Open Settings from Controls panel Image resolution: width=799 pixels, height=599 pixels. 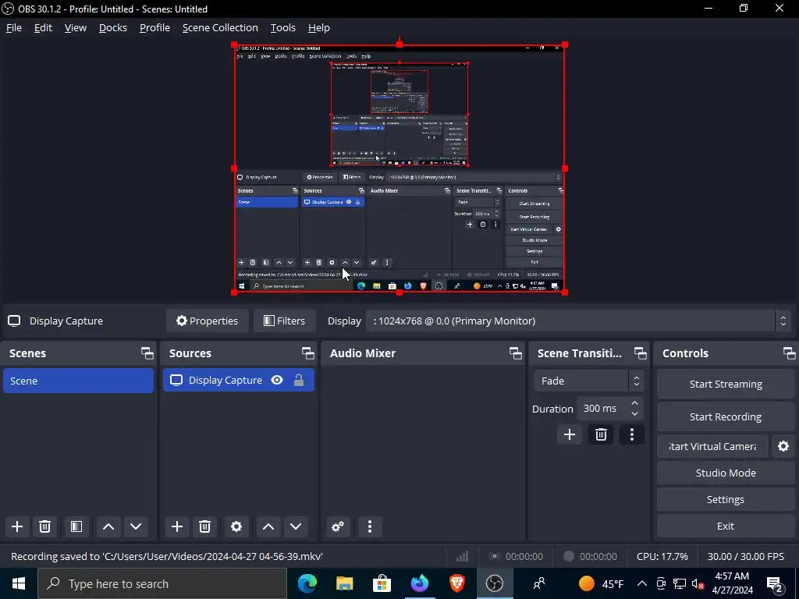(726, 500)
